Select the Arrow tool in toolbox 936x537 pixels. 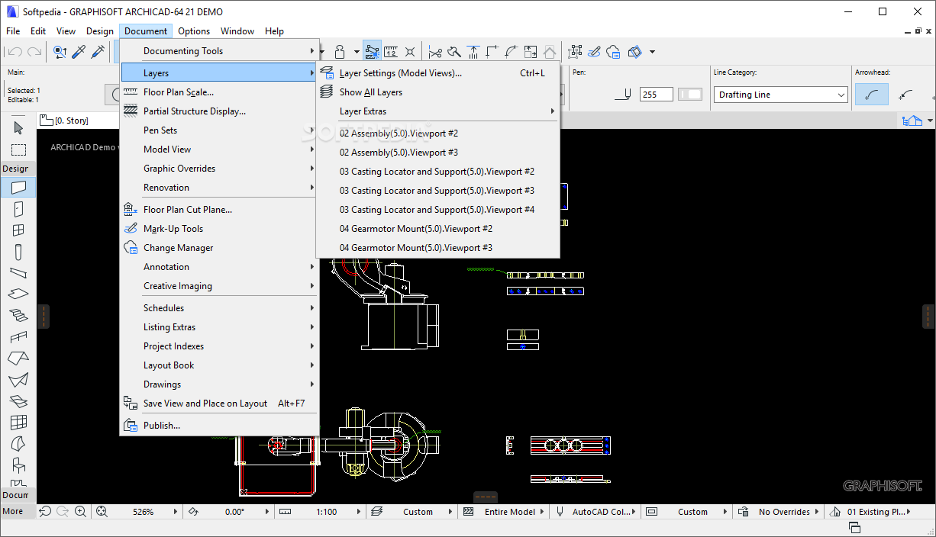(18, 127)
